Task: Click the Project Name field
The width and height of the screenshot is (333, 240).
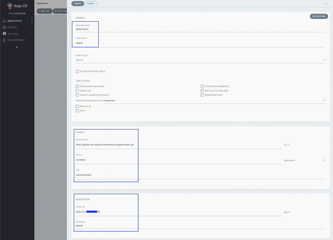Action: point(200,43)
